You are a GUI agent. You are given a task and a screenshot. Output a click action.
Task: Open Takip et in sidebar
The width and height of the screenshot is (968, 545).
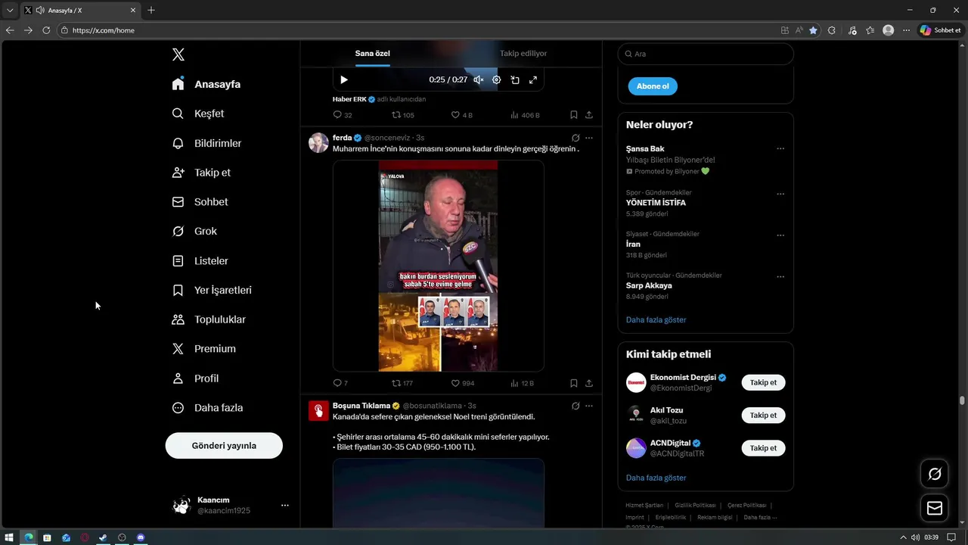(x=202, y=173)
